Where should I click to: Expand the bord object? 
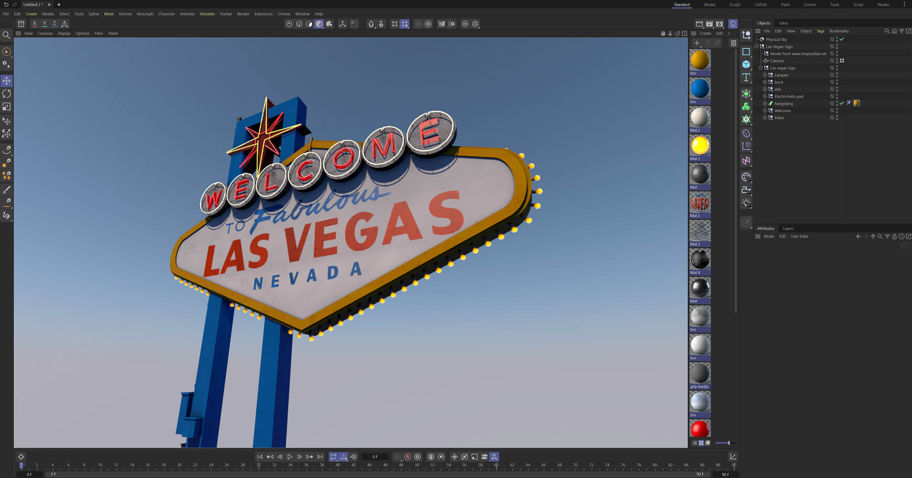[765, 82]
